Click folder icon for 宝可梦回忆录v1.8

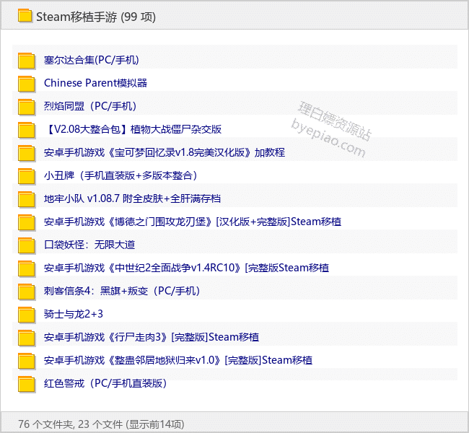(27, 152)
